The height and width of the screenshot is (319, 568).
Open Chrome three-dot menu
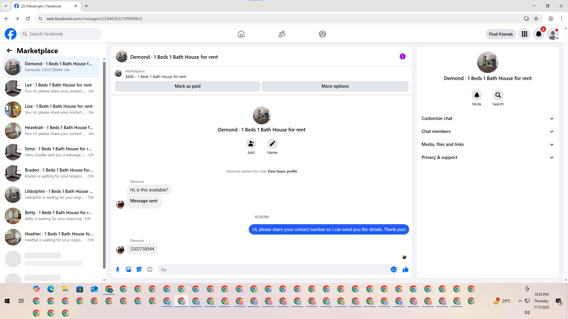pyautogui.click(x=561, y=19)
